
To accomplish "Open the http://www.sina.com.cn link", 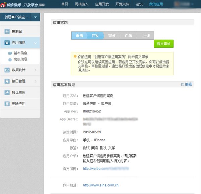I will 100,185.
